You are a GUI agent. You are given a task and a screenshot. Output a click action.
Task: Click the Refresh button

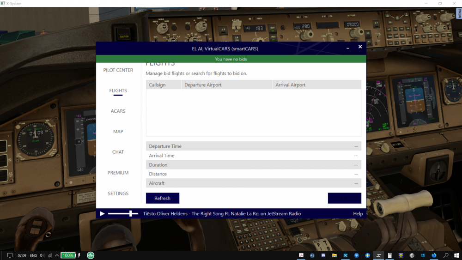coord(162,198)
